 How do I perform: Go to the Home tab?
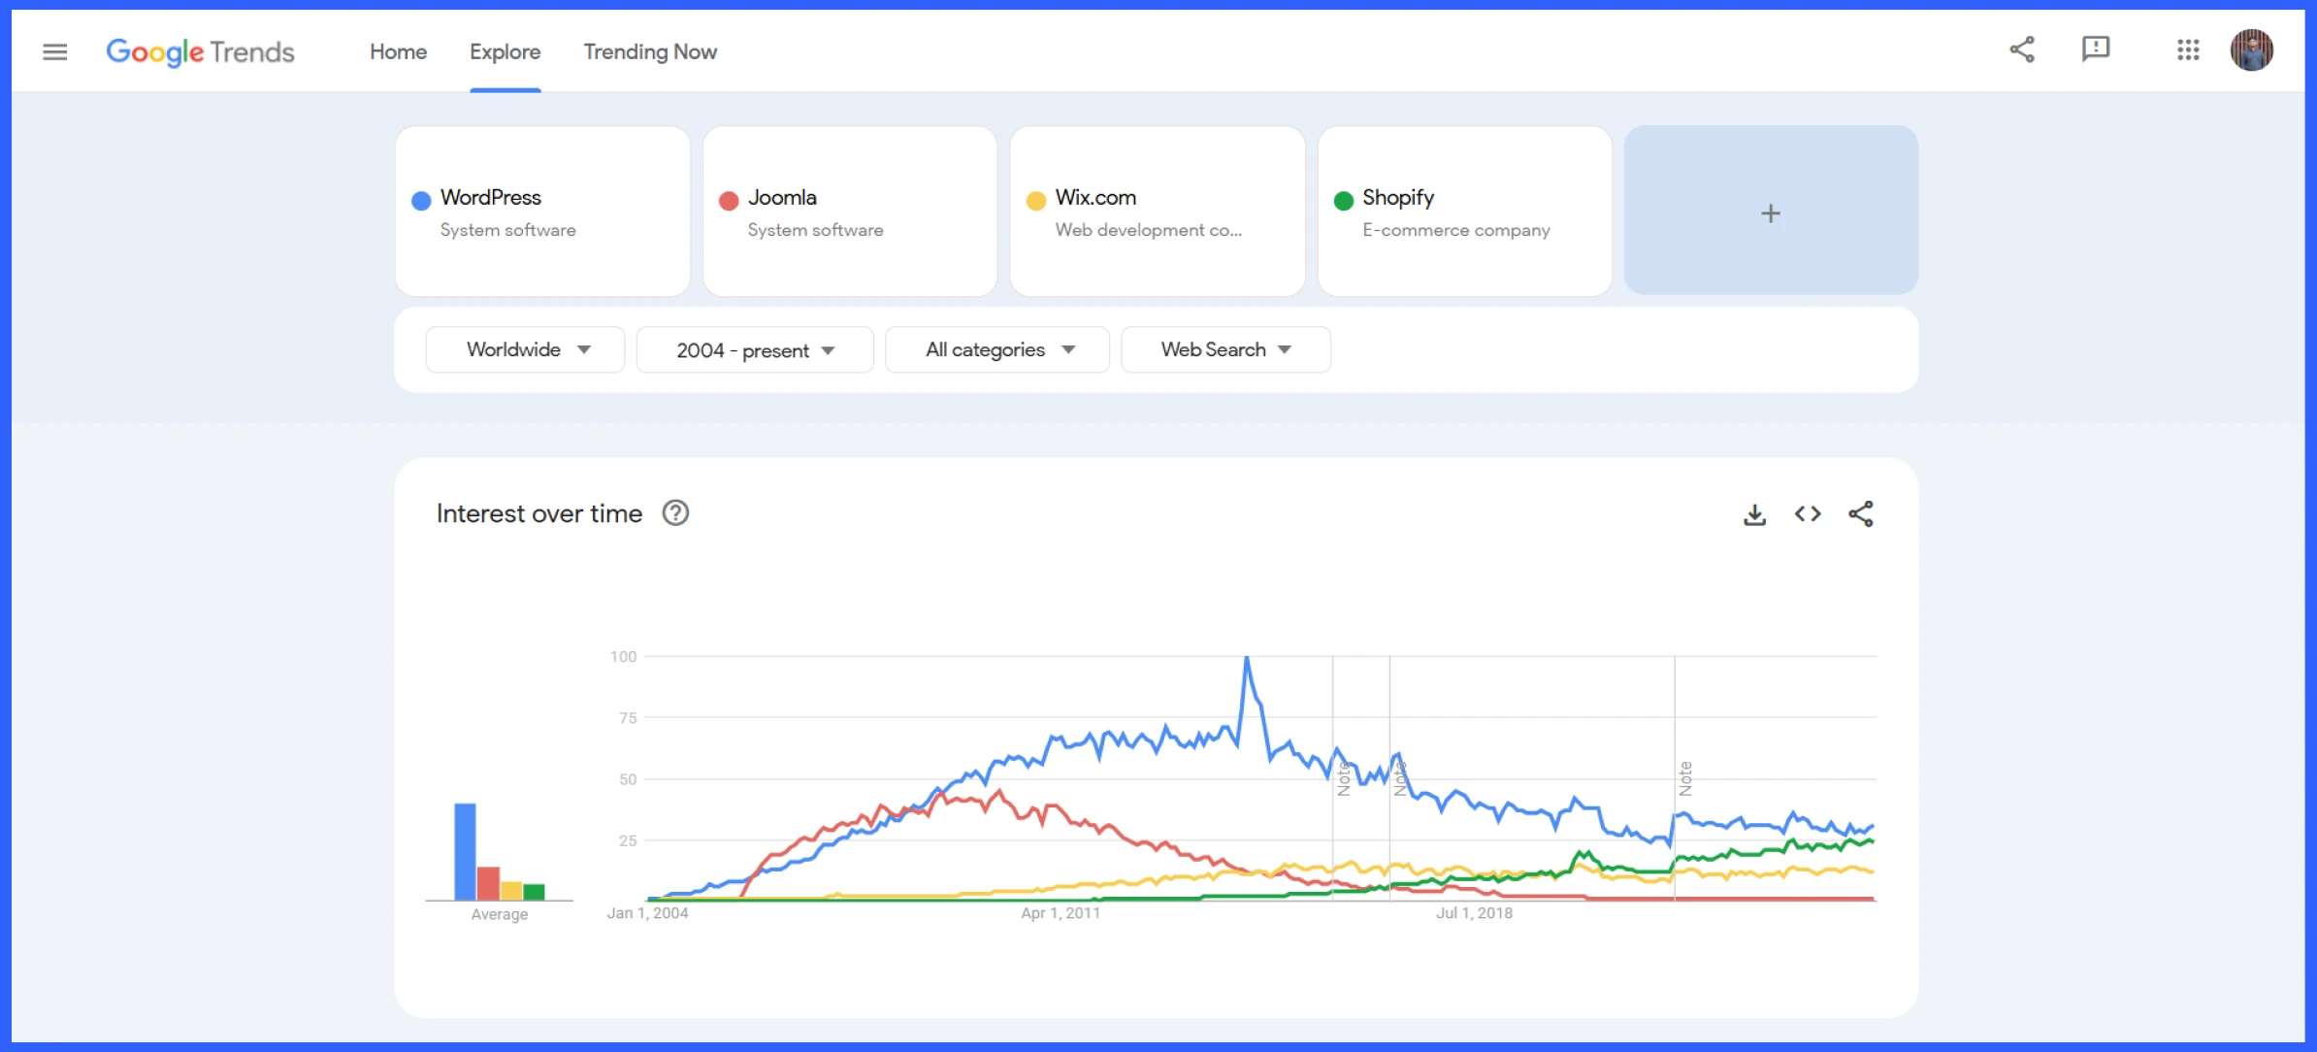(398, 51)
